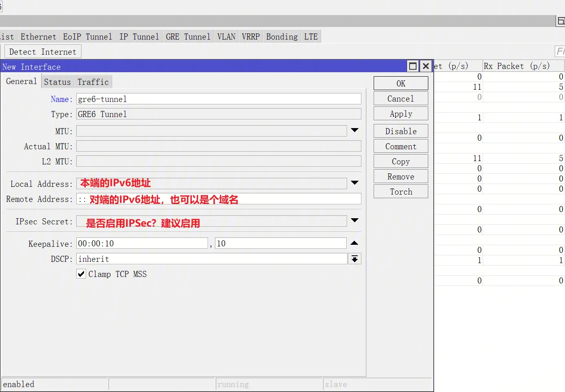The height and width of the screenshot is (392, 565).
Task: Open the EoIP Tunnel tab
Action: [x=87, y=37]
